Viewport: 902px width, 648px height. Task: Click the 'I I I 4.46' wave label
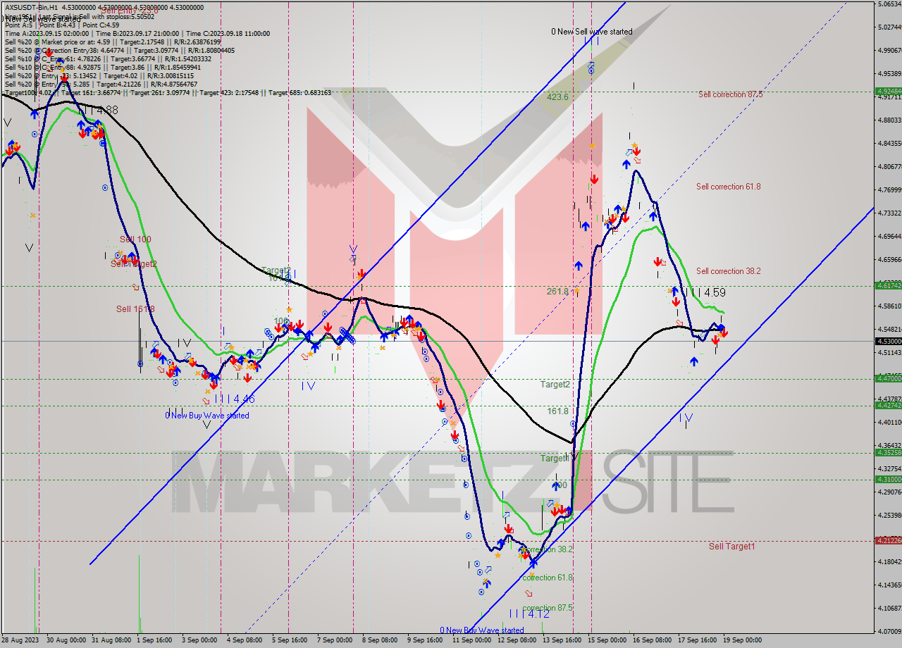point(235,399)
